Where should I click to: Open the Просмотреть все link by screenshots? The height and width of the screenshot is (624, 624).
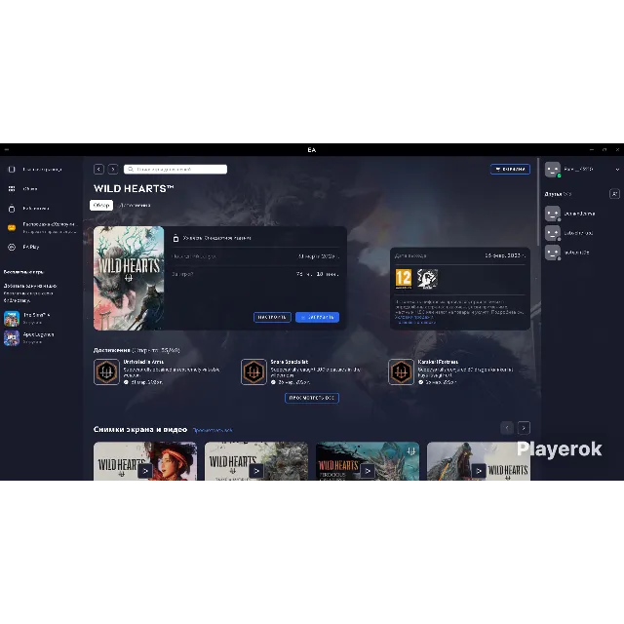coord(213,430)
